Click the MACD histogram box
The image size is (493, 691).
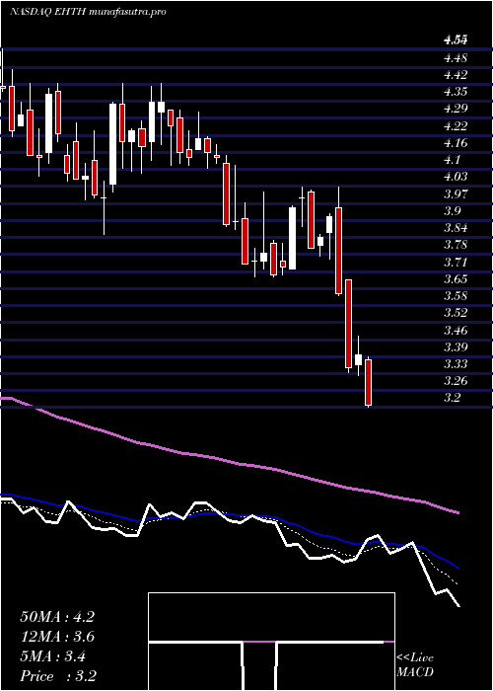pos(271,642)
